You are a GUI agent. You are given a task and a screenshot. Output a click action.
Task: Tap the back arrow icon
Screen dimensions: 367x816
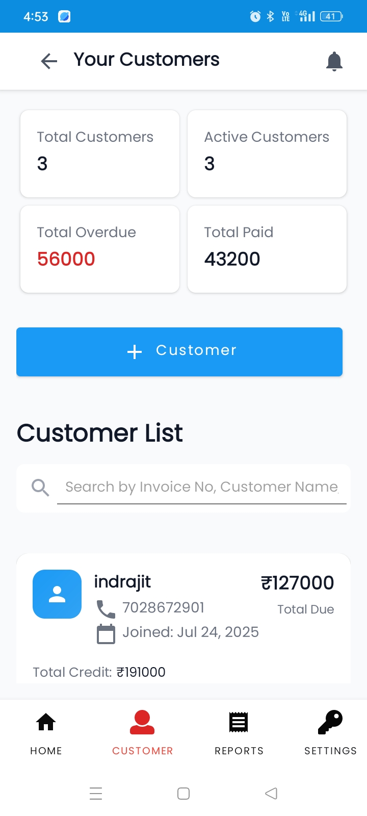(x=49, y=61)
